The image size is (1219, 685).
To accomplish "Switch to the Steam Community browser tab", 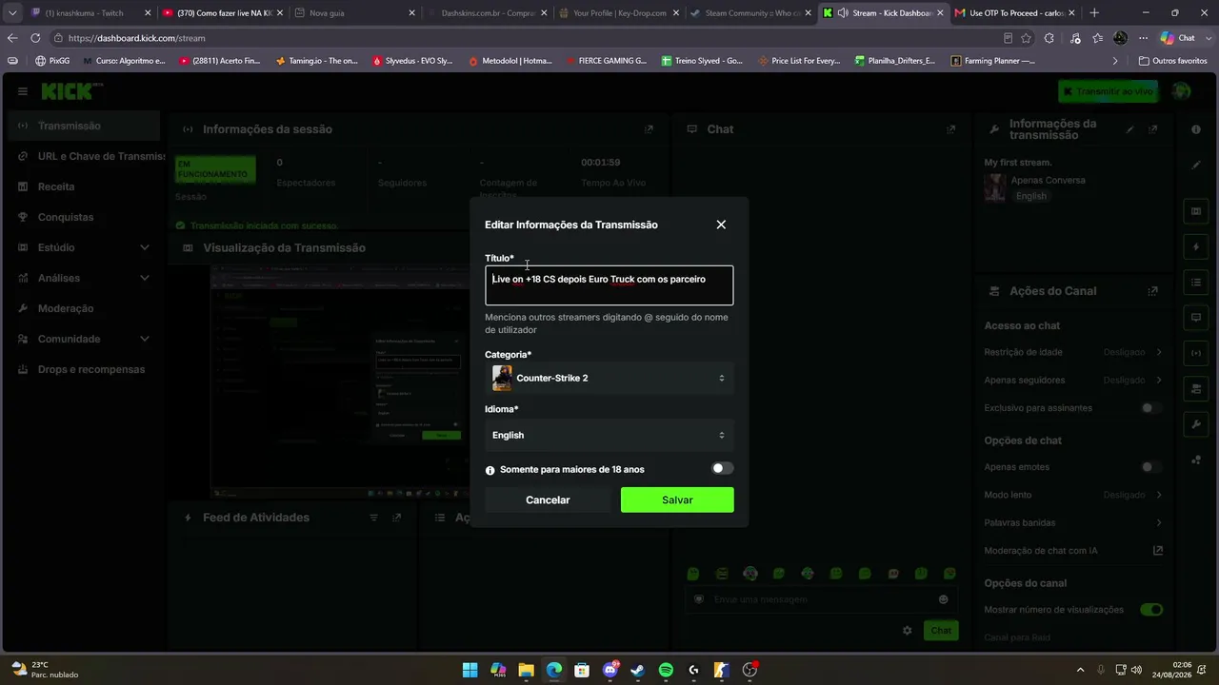I will coord(750,13).
